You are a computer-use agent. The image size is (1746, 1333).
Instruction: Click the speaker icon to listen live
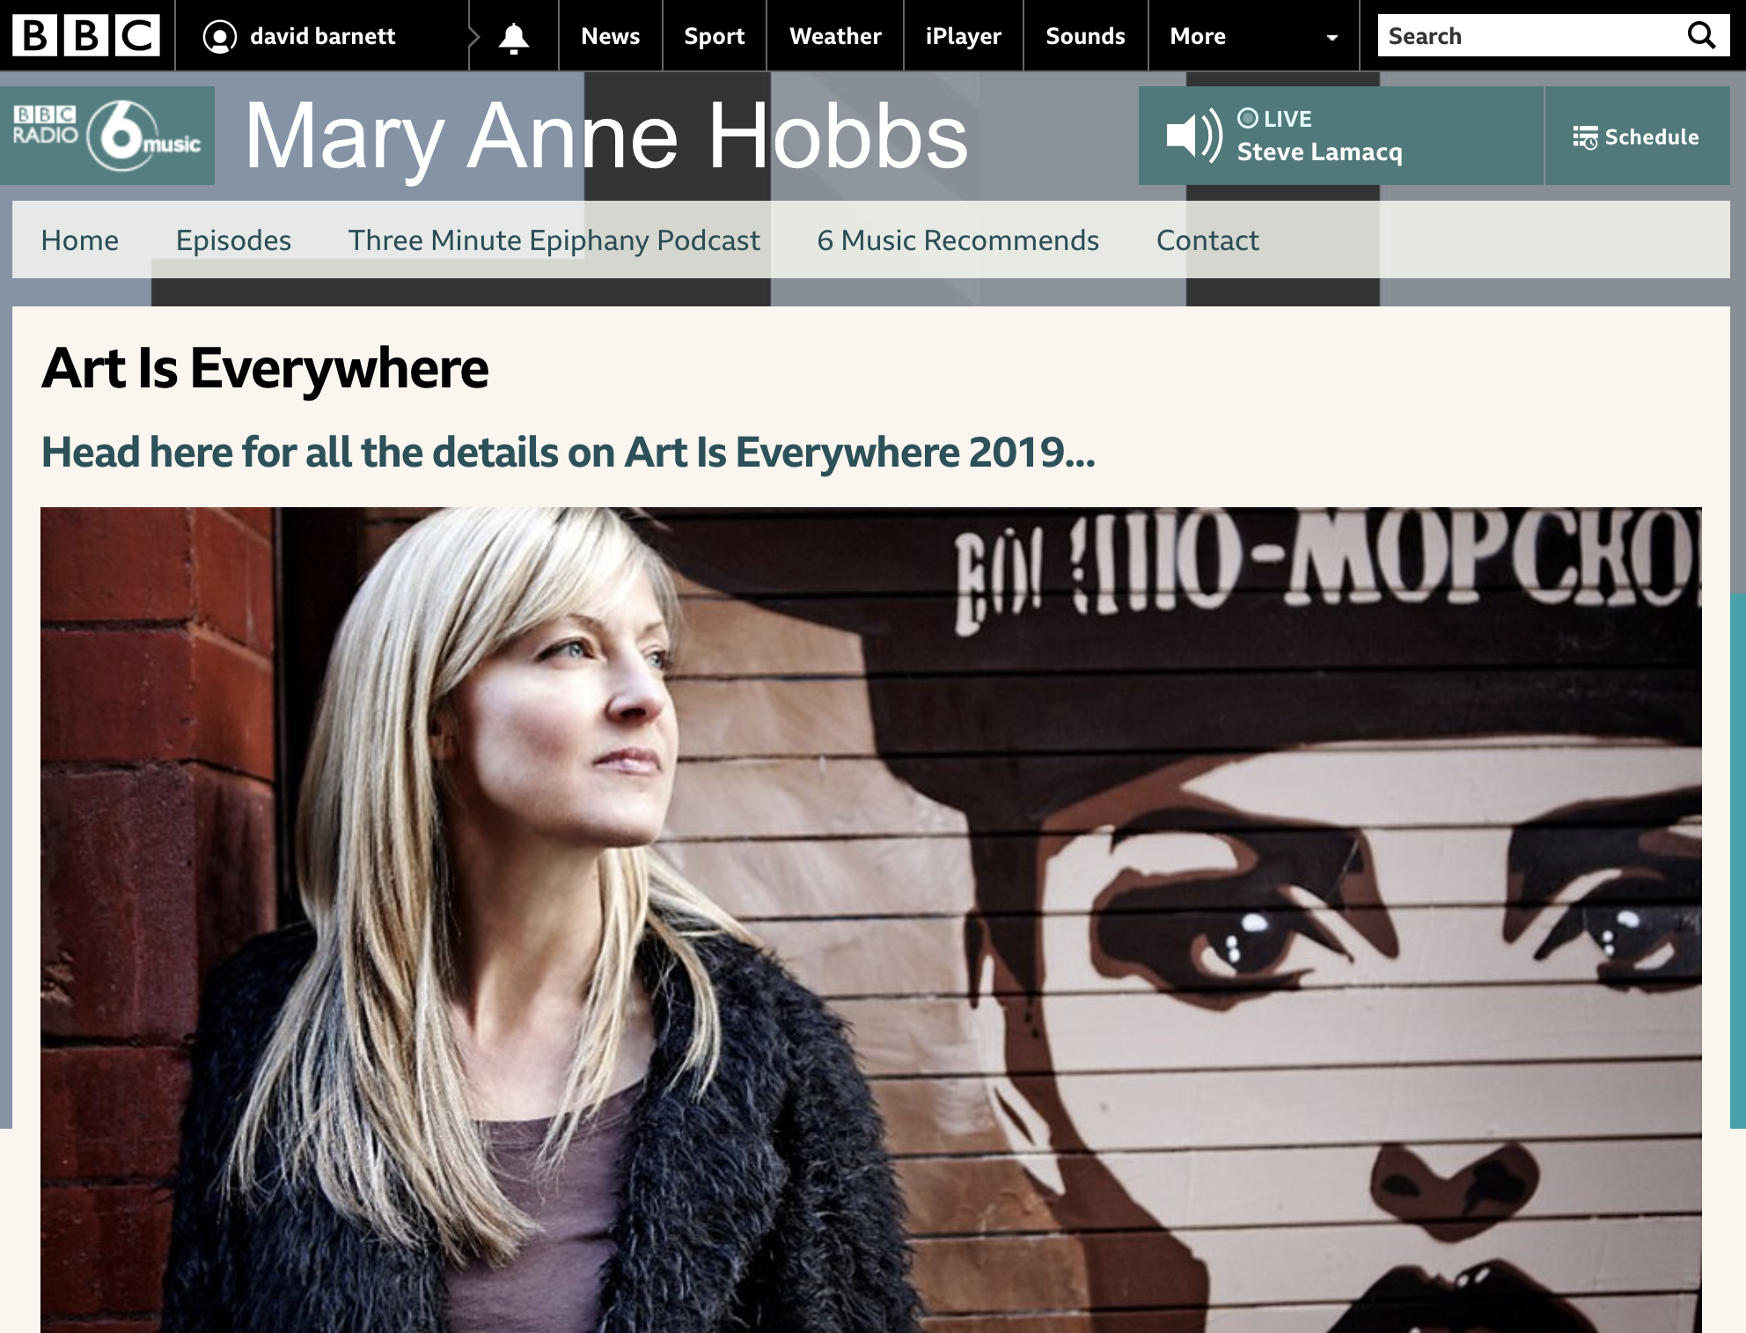coord(1193,136)
